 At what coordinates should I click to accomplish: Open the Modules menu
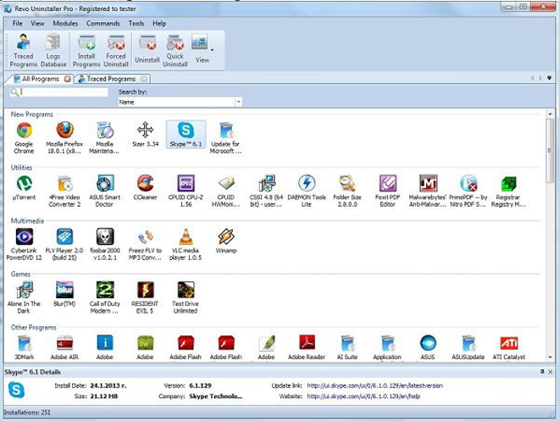pyautogui.click(x=65, y=24)
